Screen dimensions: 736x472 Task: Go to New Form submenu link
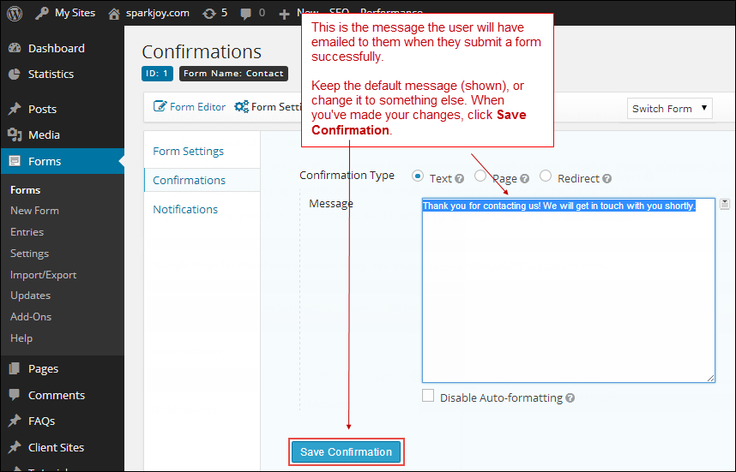pyautogui.click(x=34, y=211)
